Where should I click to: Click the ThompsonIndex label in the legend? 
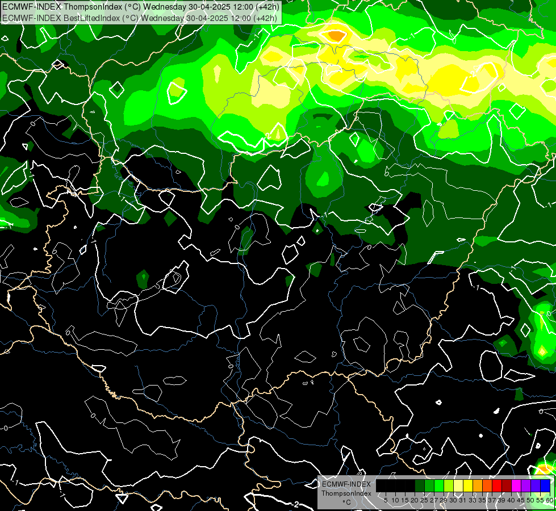point(346,493)
